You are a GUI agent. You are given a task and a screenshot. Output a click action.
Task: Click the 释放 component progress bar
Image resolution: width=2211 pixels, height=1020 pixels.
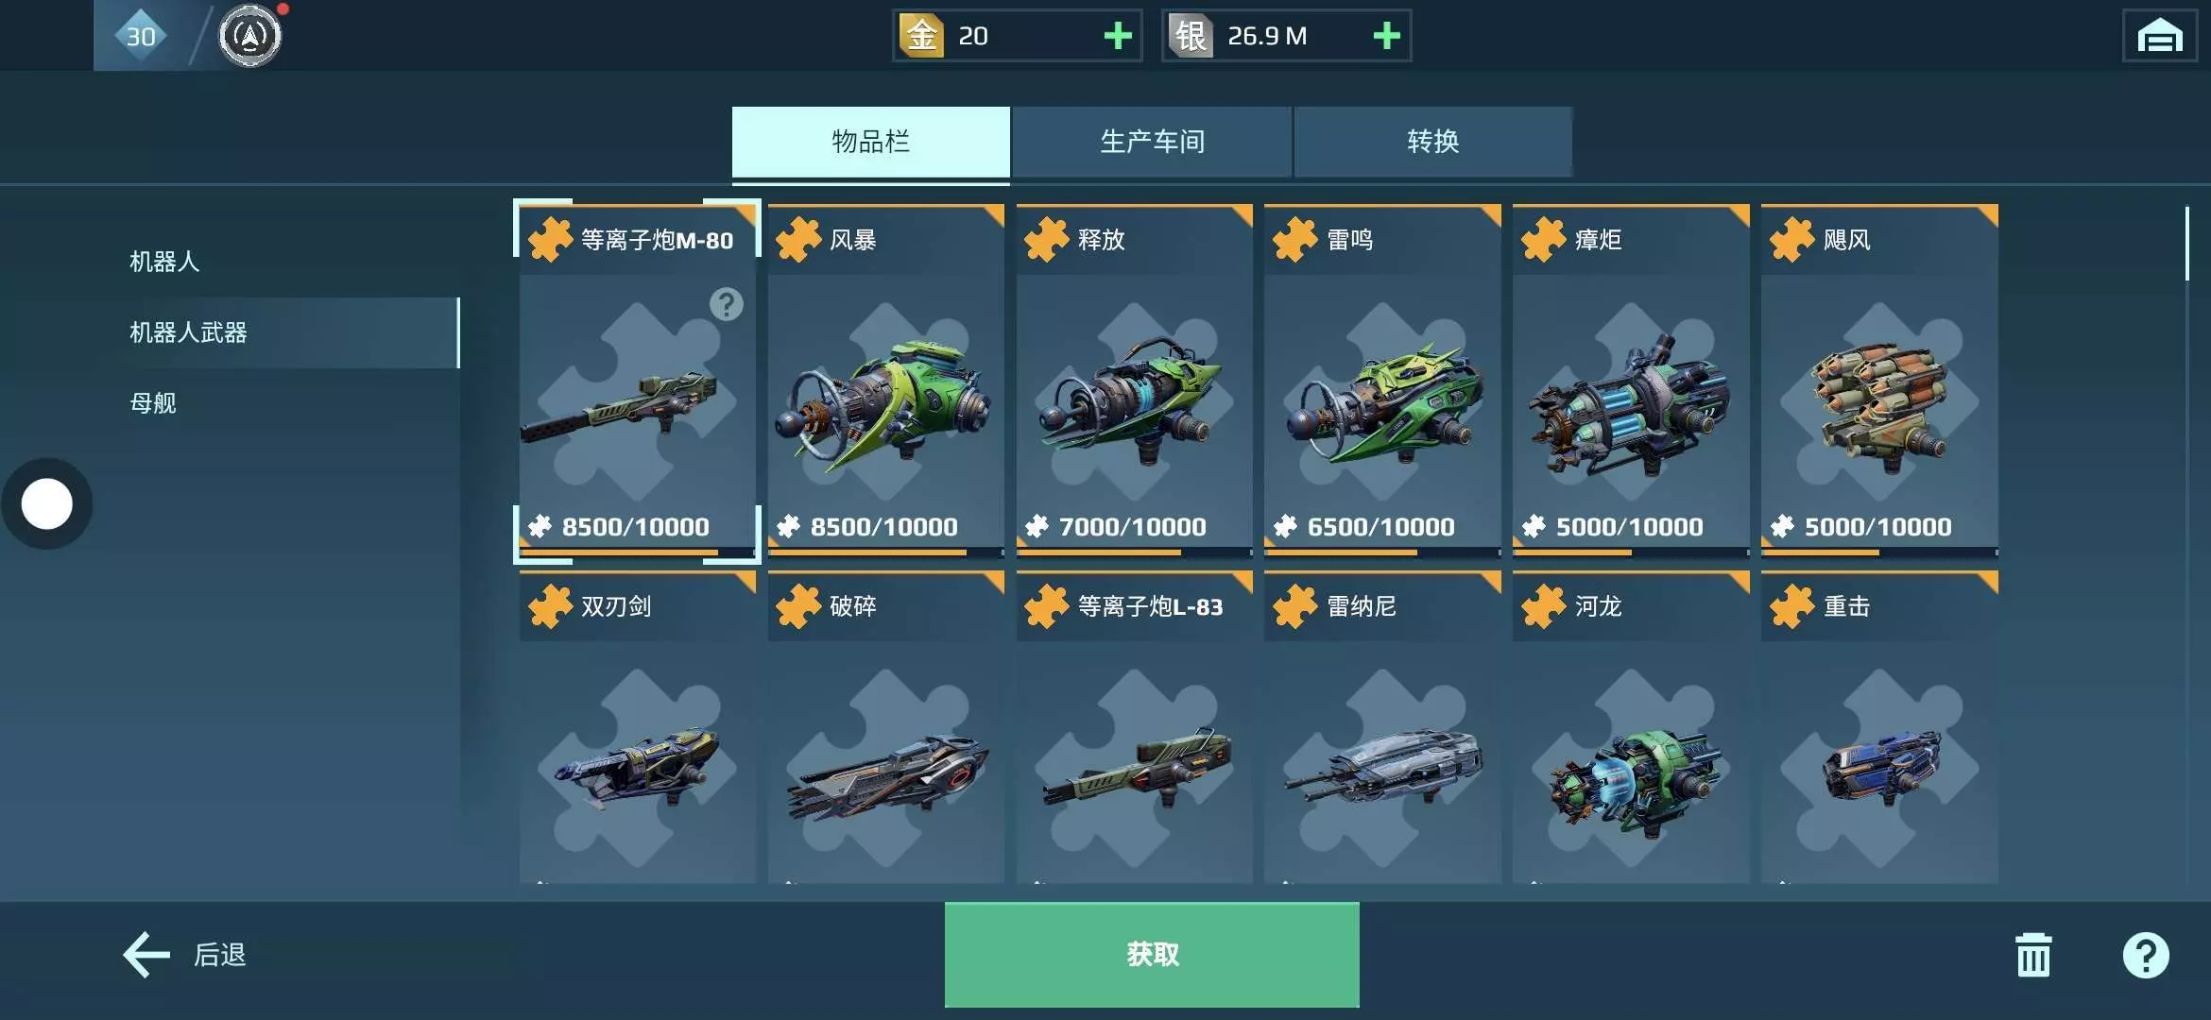tap(1134, 552)
